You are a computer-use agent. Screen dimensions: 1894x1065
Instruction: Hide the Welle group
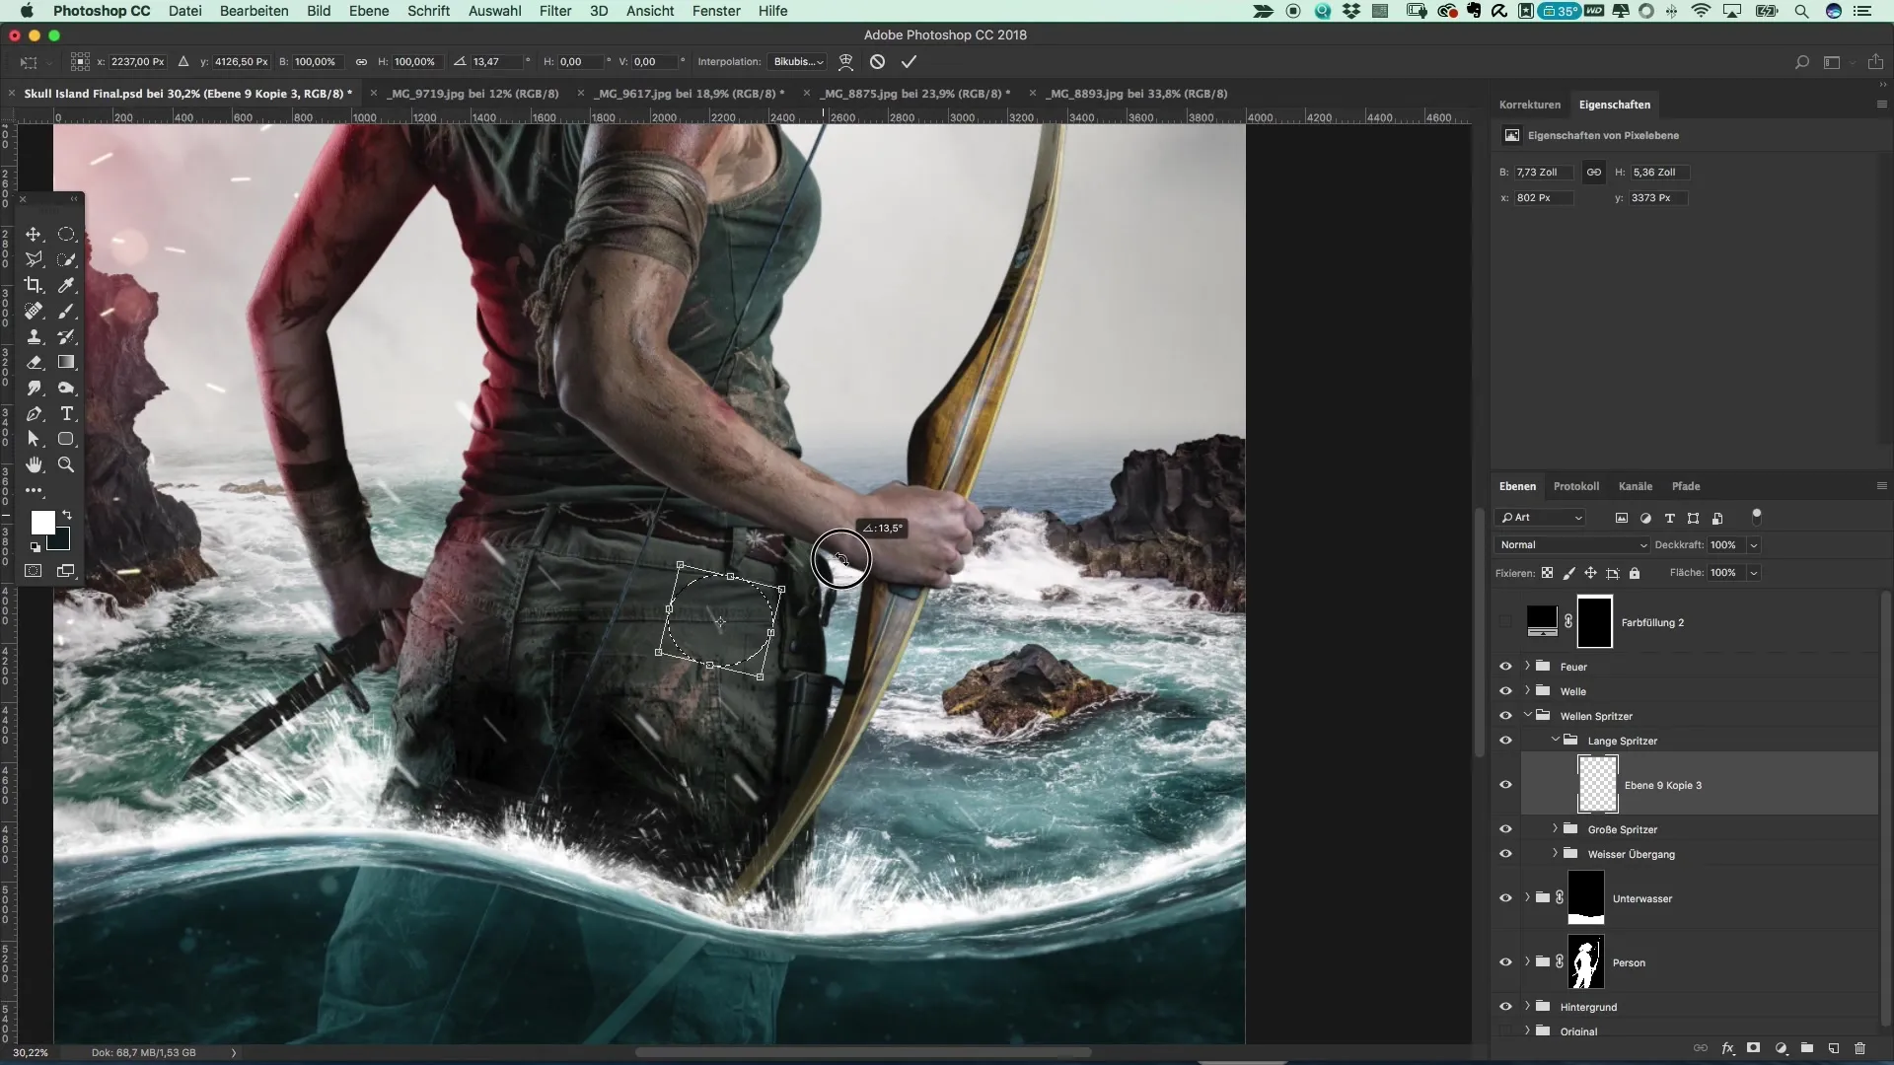pyautogui.click(x=1505, y=691)
